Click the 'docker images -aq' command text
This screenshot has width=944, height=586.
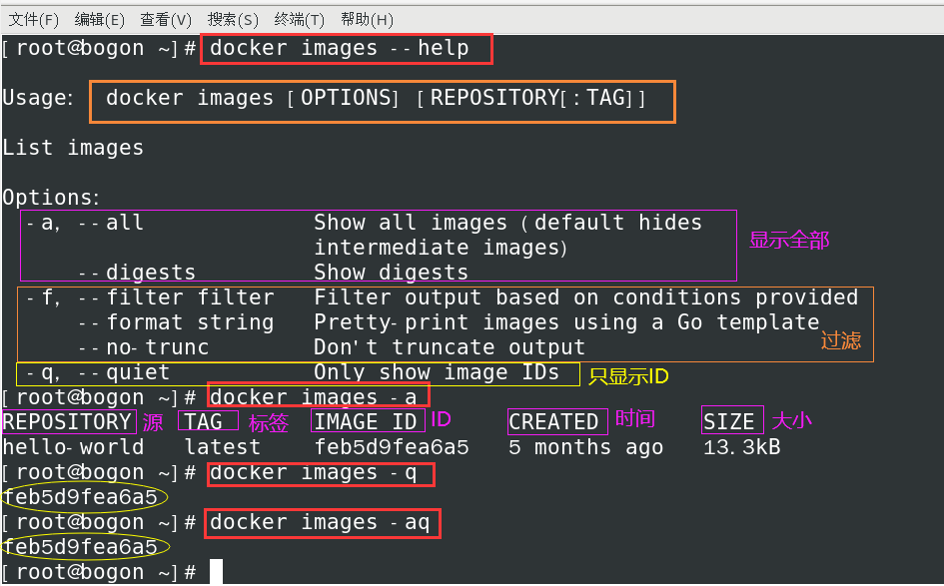pyautogui.click(x=320, y=523)
